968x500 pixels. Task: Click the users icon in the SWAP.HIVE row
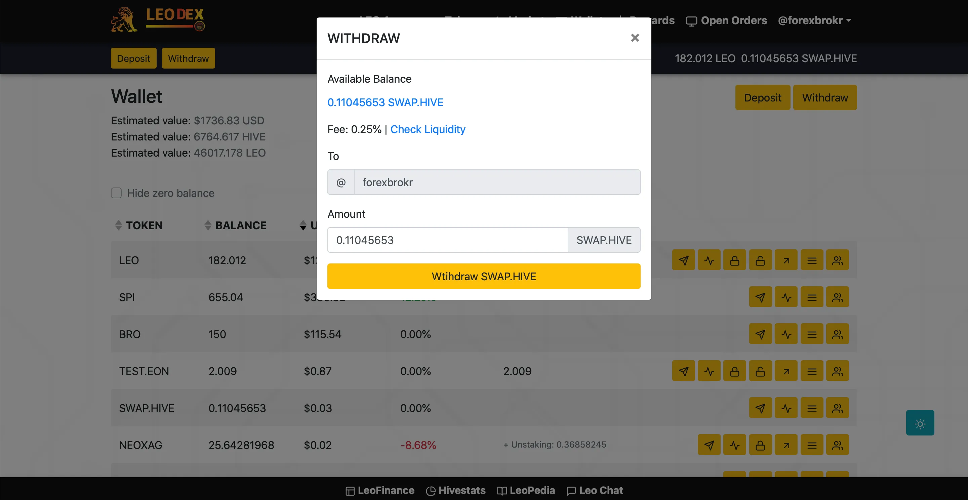click(837, 408)
